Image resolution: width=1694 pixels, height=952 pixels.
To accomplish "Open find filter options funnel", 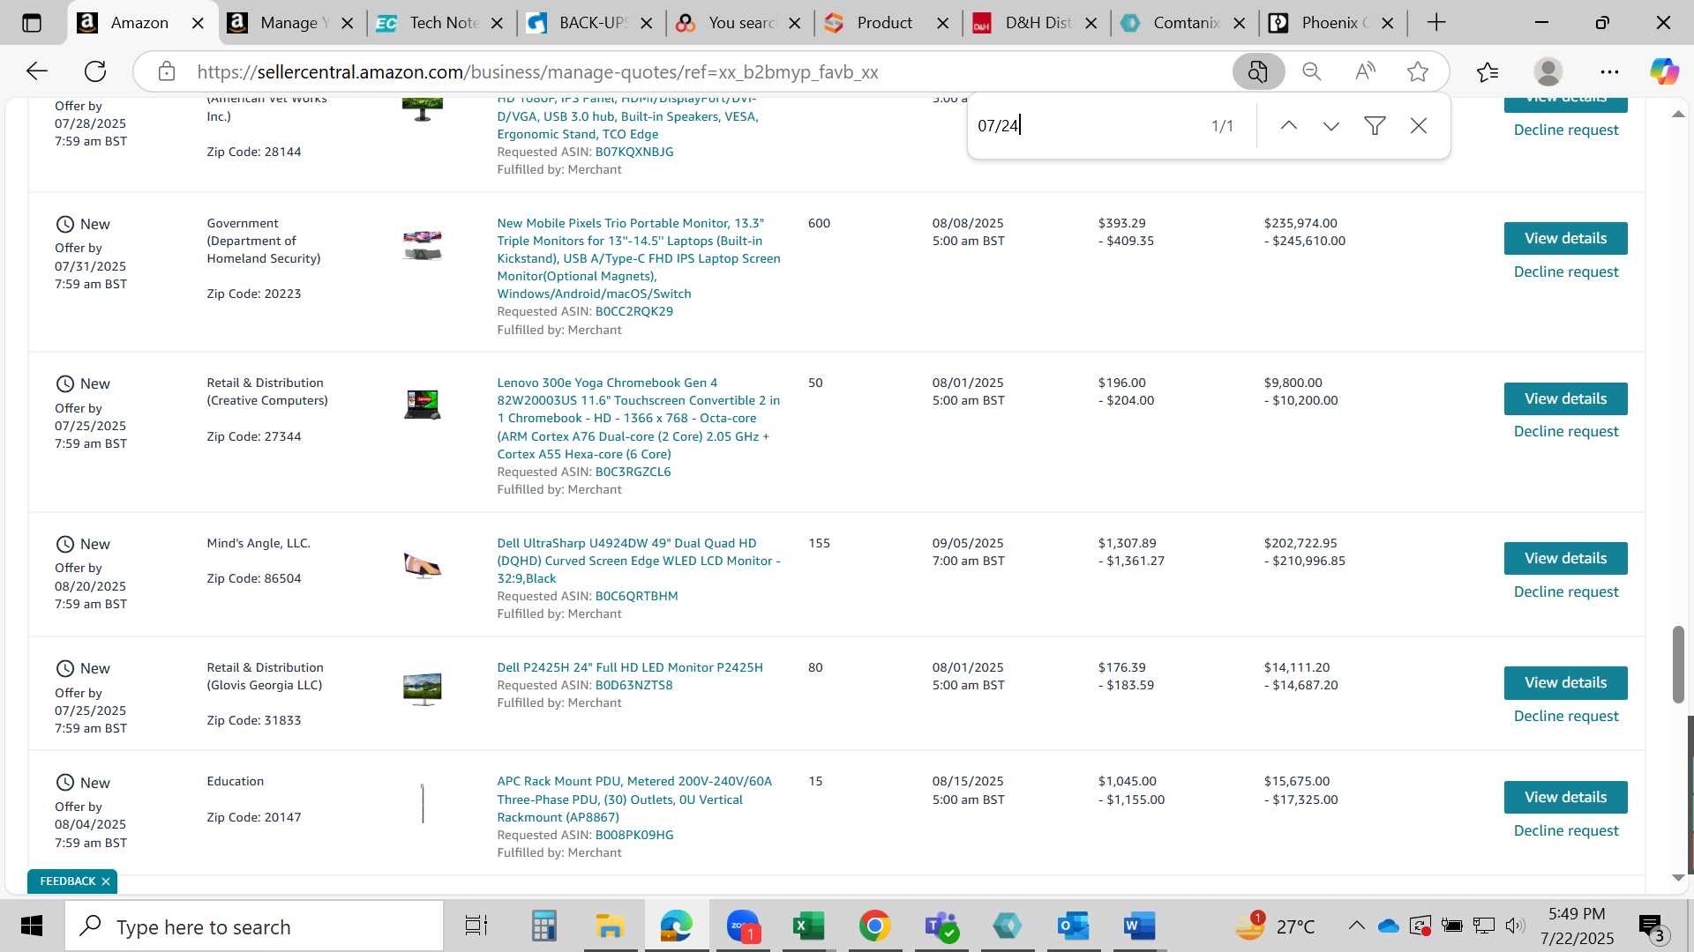I will coord(1375,126).
